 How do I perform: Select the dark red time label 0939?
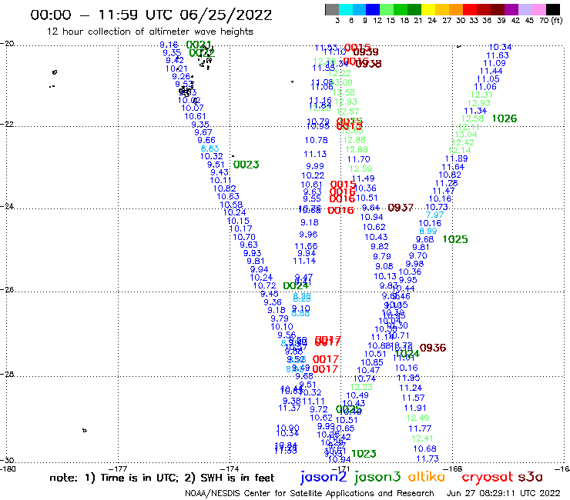tap(366, 52)
